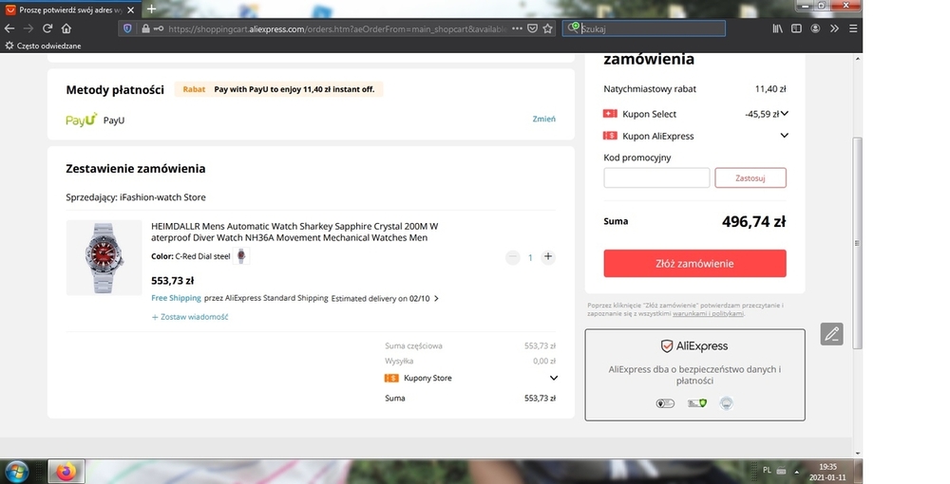Click the floating edit pencil icon
Screen dimensions: 950x484
832,334
